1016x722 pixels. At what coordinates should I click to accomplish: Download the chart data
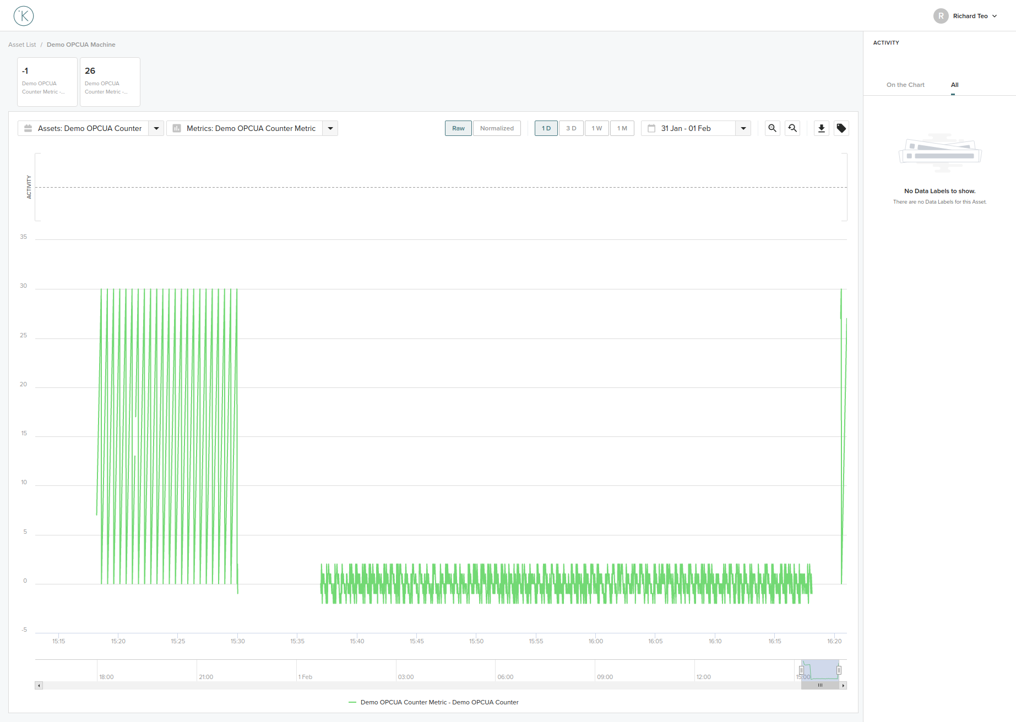pos(821,128)
